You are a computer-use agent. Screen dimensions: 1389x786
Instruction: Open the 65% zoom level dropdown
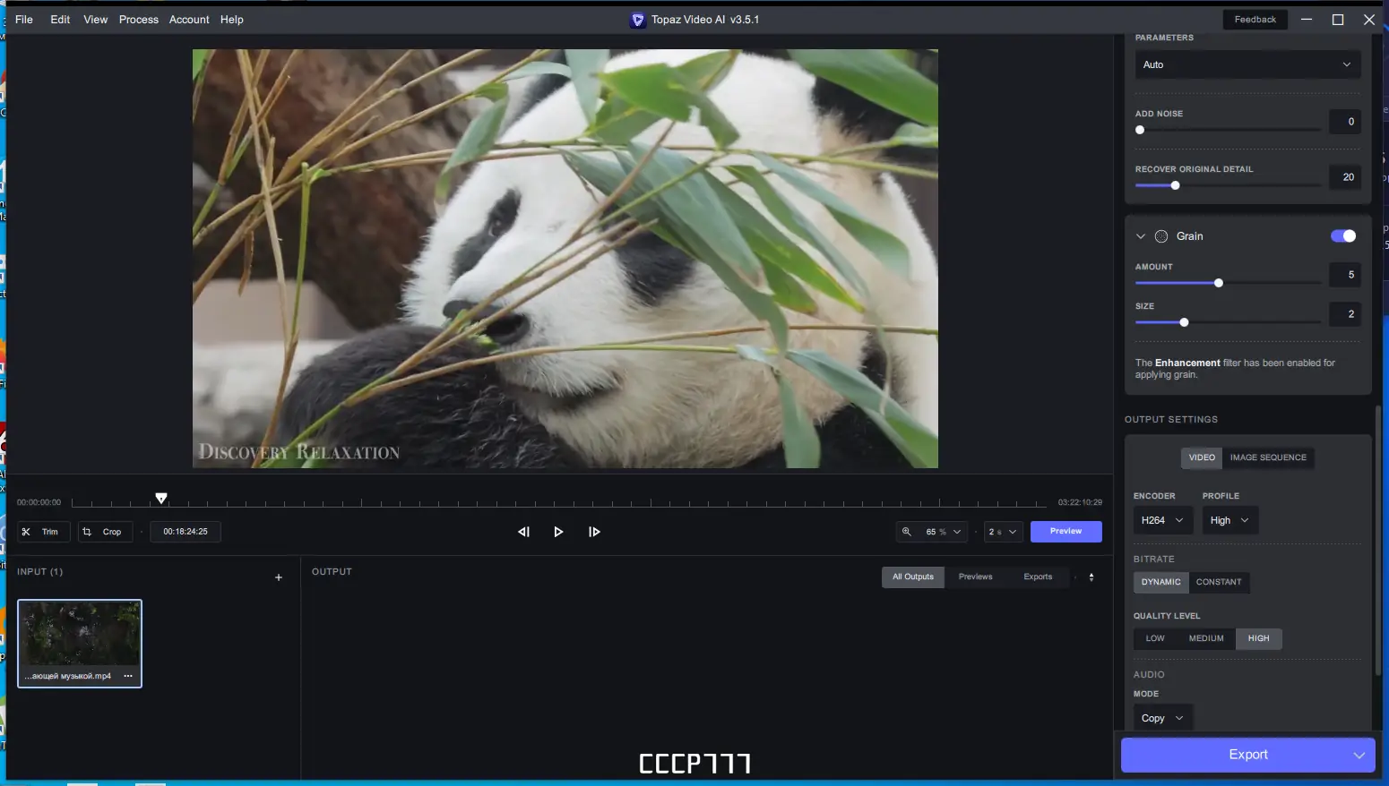(x=933, y=532)
